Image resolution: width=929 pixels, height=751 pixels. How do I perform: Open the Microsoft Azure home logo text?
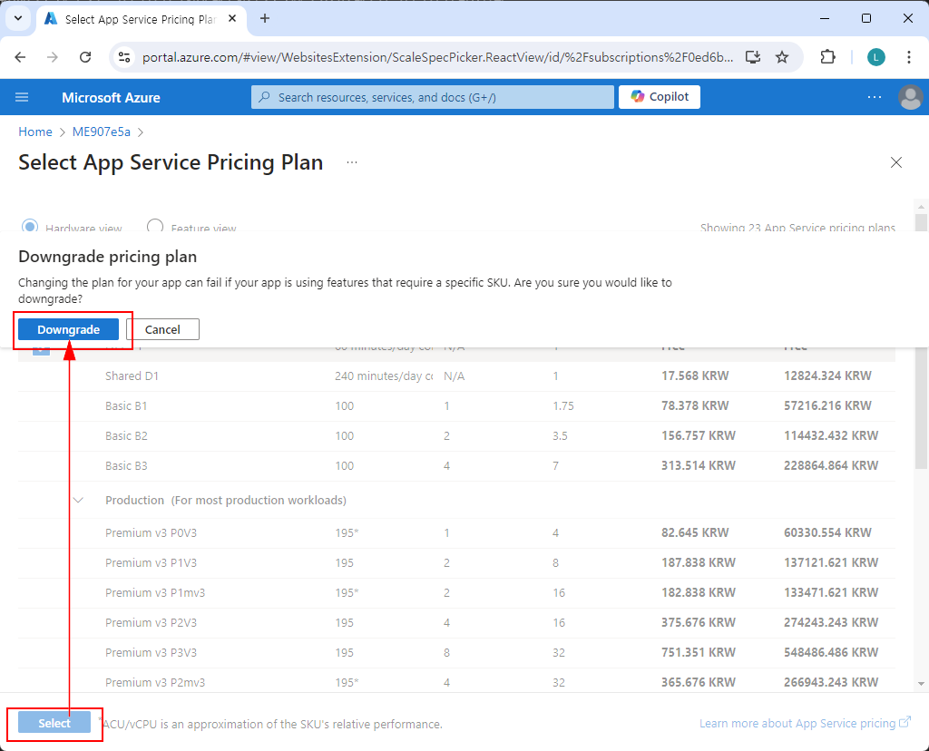point(111,98)
